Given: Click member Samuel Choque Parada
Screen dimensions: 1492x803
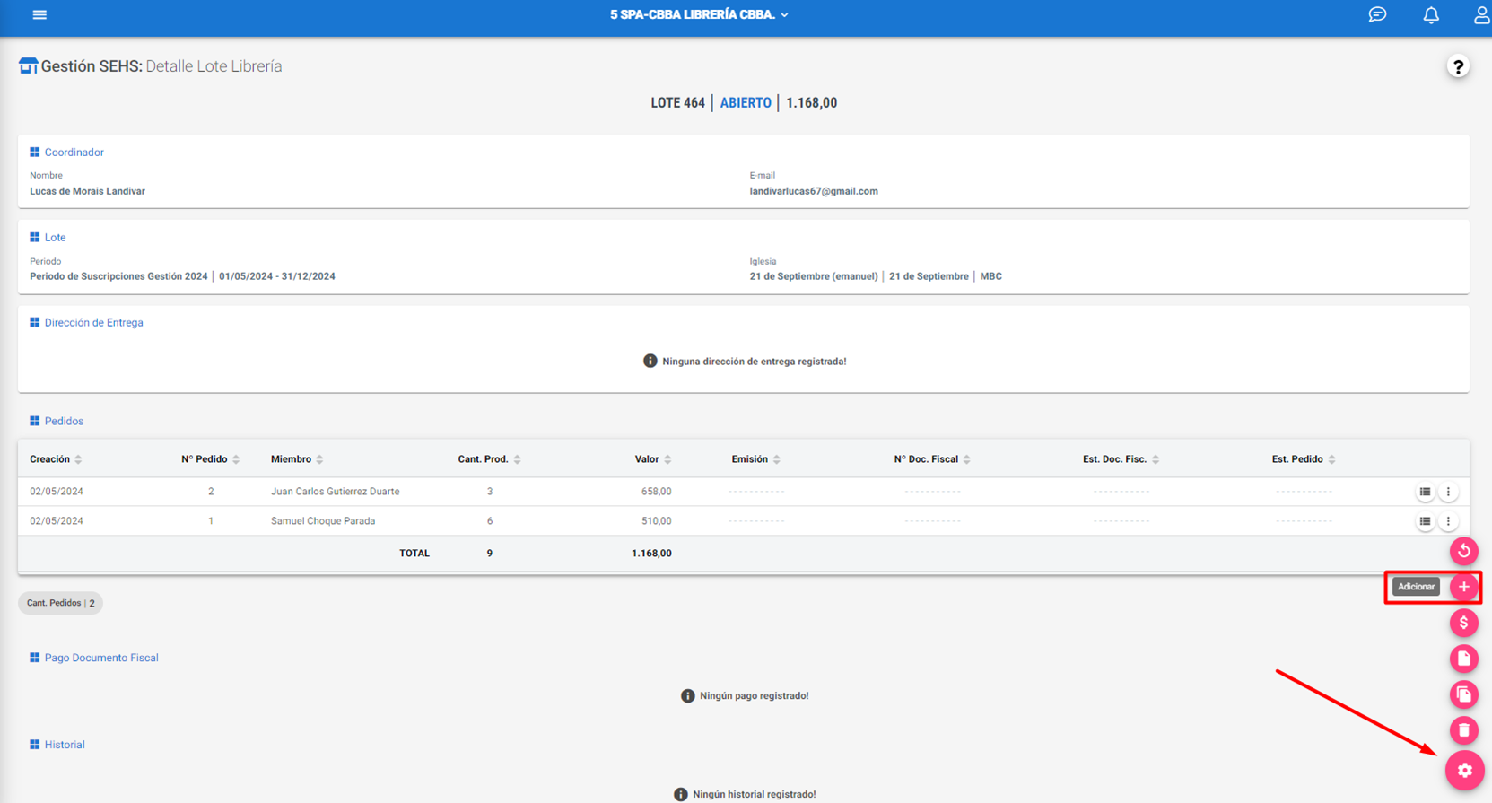Looking at the screenshot, I should (323, 521).
